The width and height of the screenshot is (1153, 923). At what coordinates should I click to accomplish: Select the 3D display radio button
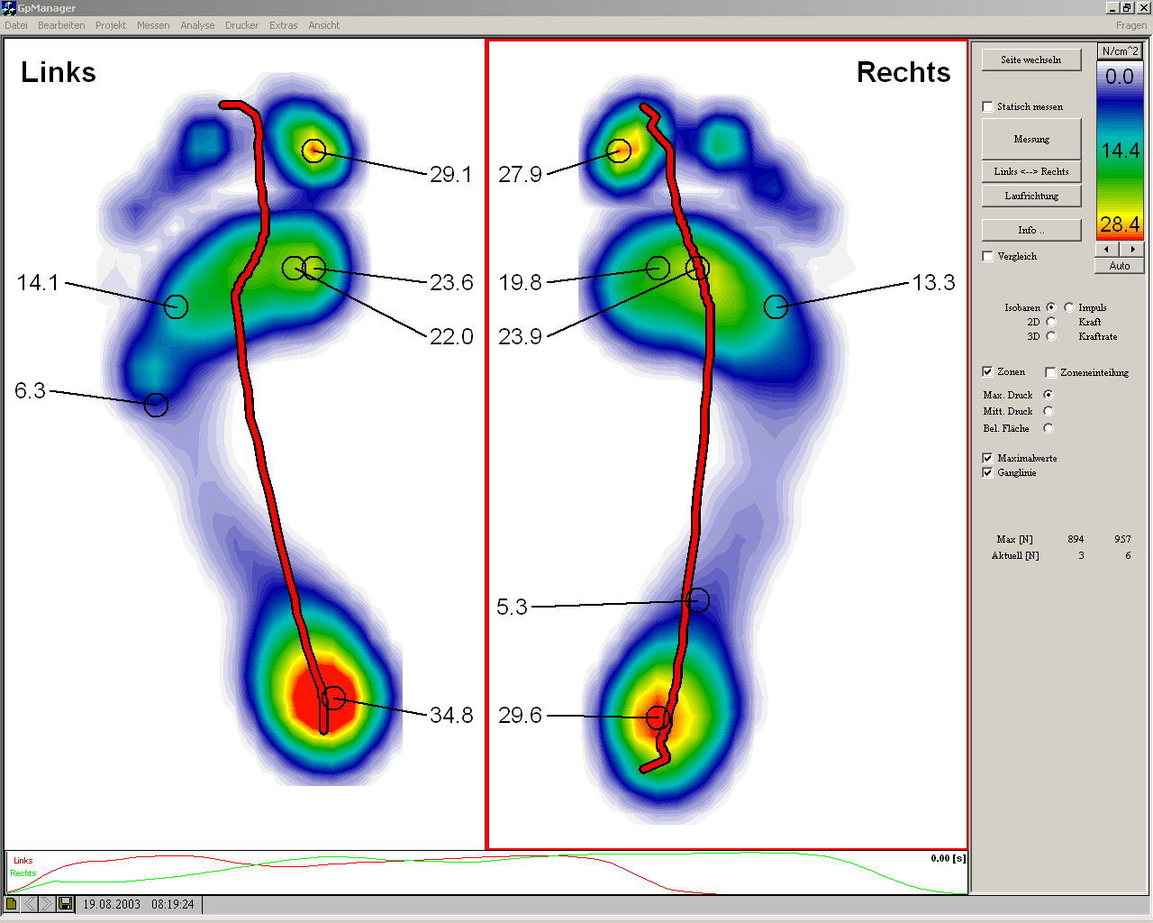coord(1050,336)
